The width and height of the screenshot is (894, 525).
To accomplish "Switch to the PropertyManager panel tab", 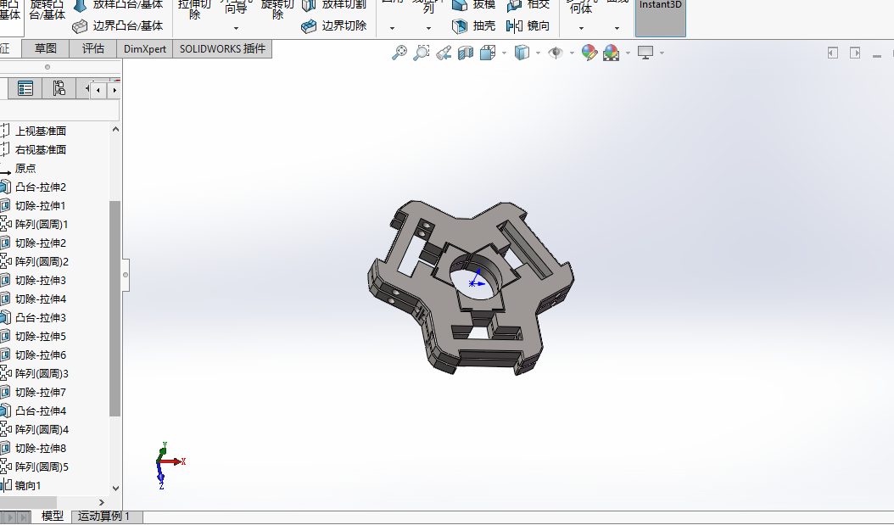I will (x=25, y=88).
